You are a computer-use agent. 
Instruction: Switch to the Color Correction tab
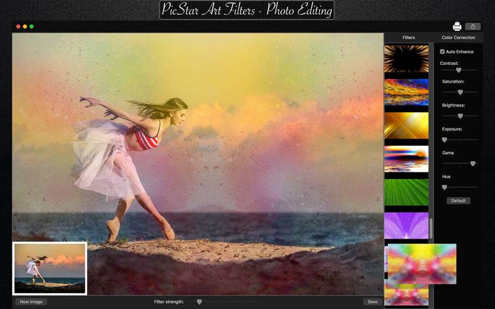click(458, 38)
